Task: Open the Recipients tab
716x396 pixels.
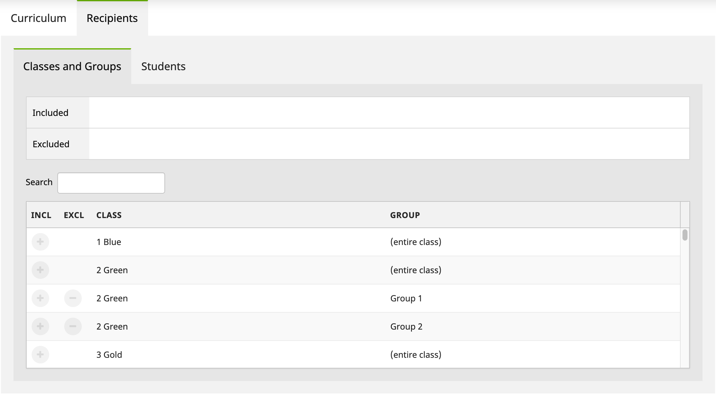Action: pyautogui.click(x=112, y=18)
